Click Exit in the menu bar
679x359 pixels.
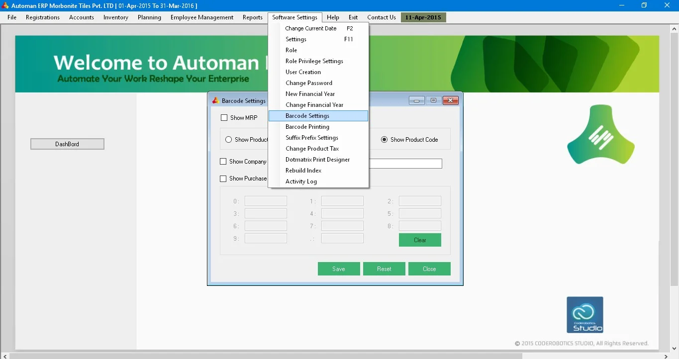(x=353, y=17)
